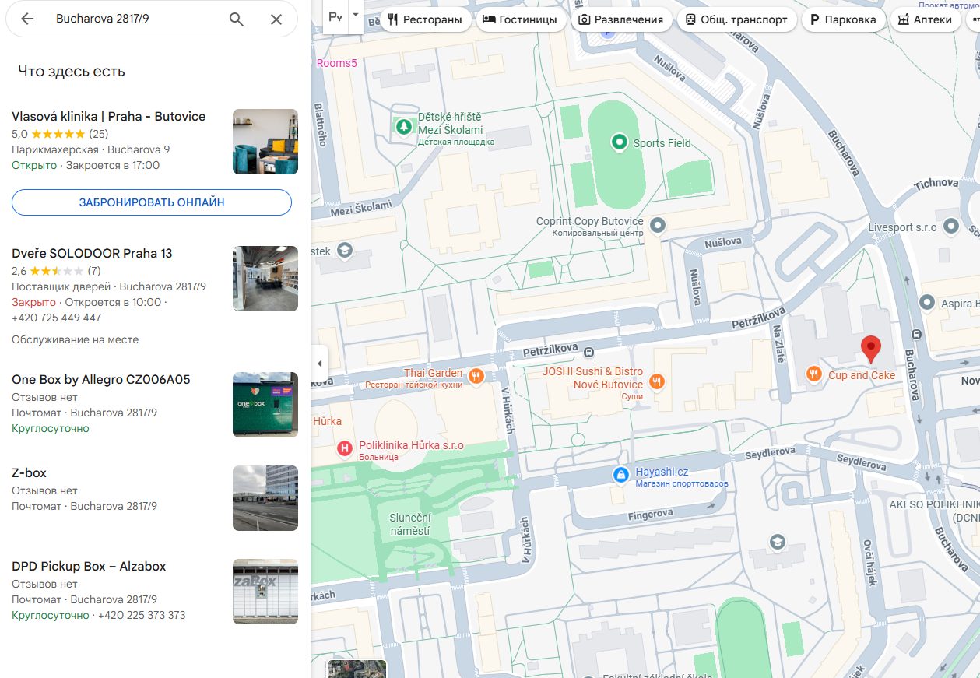Go back using the arrow in search bar

(x=27, y=19)
